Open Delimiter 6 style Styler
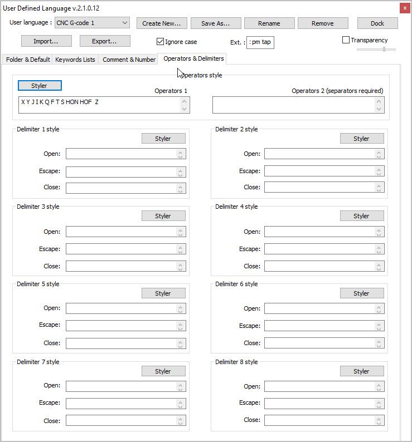Image resolution: width=412 pixels, height=442 pixels. coord(362,293)
